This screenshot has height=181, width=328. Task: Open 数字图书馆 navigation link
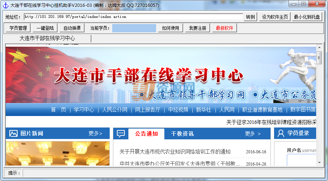click(x=303, y=110)
